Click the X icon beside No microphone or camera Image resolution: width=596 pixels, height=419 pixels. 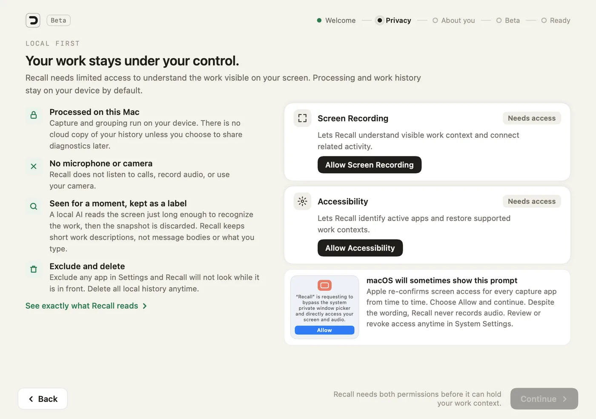[34, 166]
